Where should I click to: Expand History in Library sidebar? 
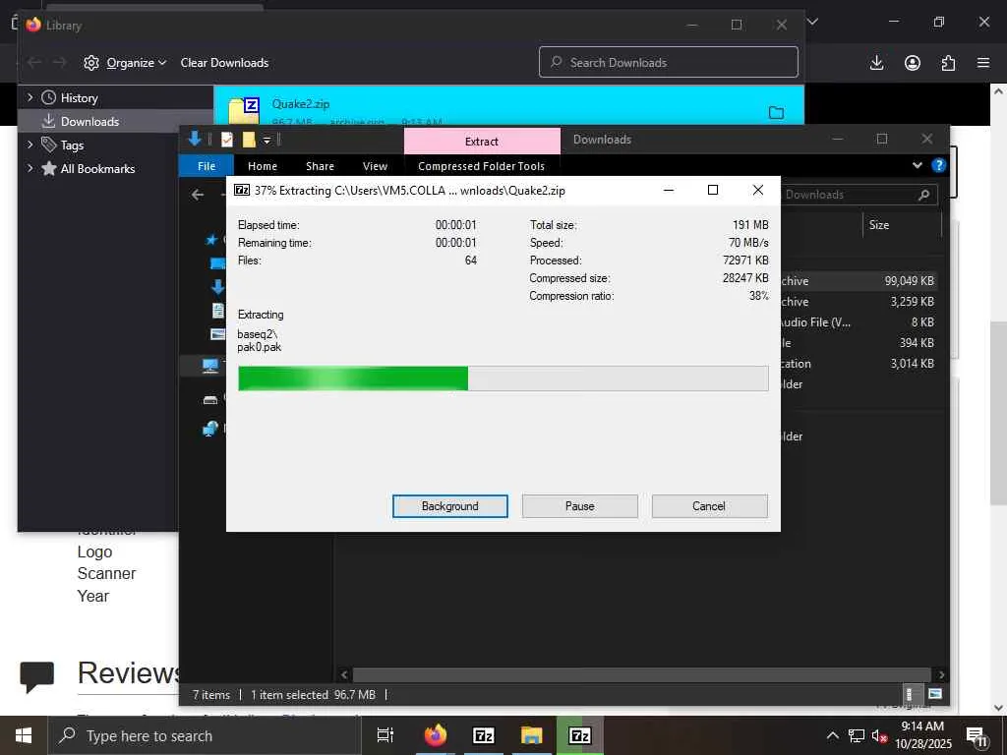(30, 97)
